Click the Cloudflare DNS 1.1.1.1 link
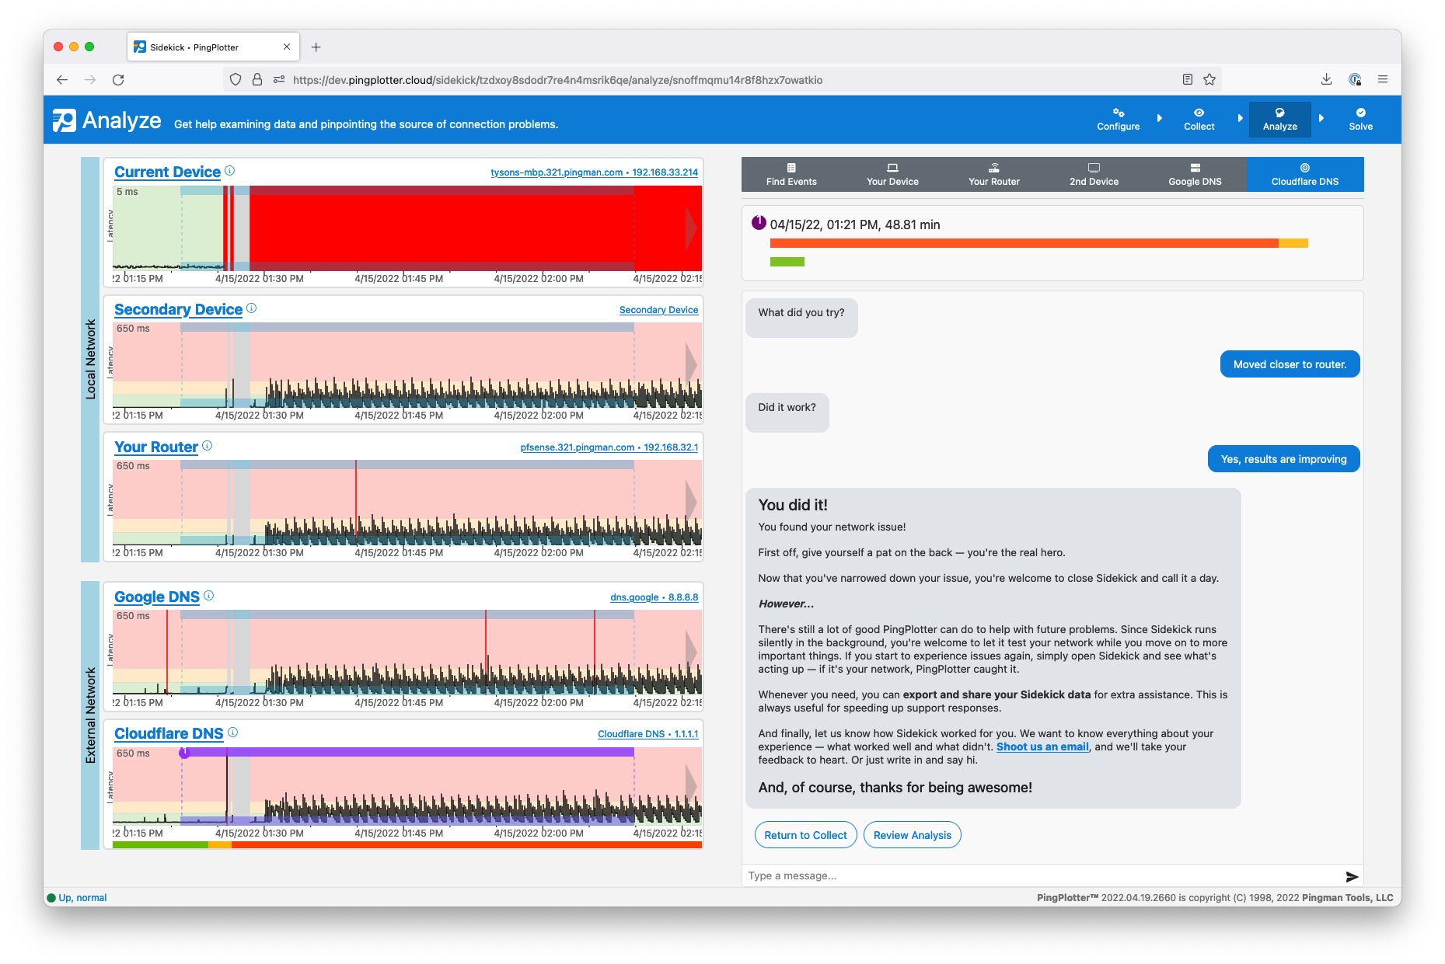This screenshot has width=1445, height=964. pos(647,734)
